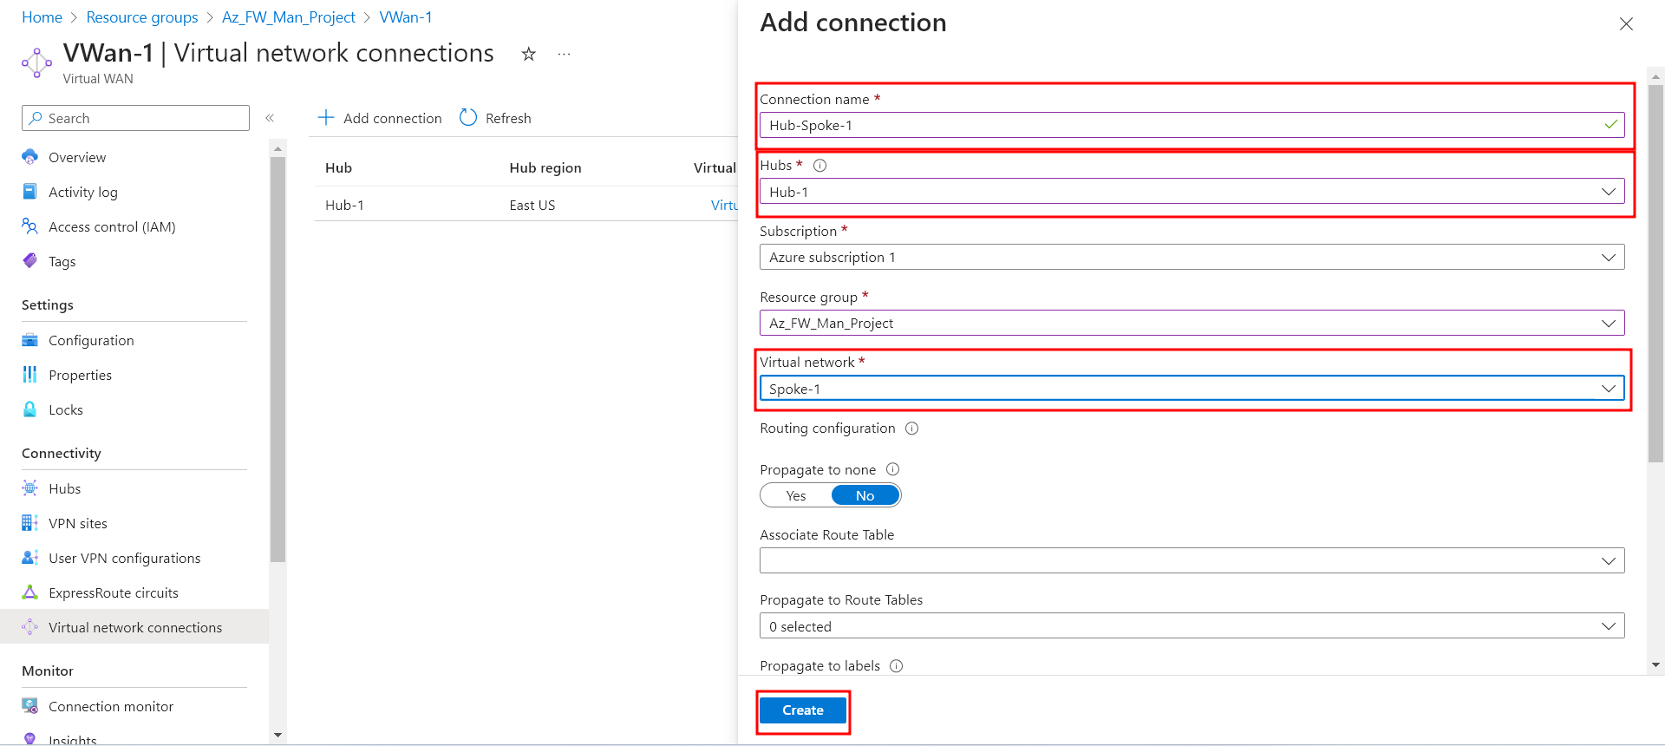Click the favorite star icon beside page title
1665x746 pixels.
click(x=528, y=55)
